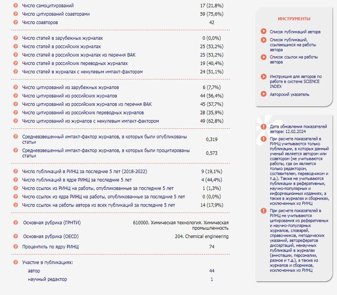Screen dimensions: 337x295
Task: Open help for ссылок из всех публикаций
Action: pyautogui.click(x=16, y=205)
